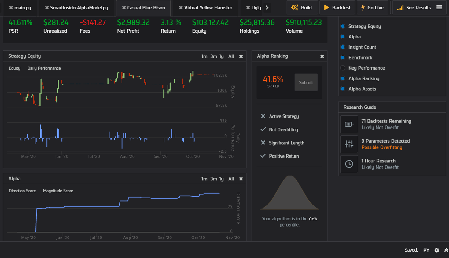The width and height of the screenshot is (449, 258).
Task: Expand hidden tabs with the right arrow chevron
Action: click(x=267, y=7)
